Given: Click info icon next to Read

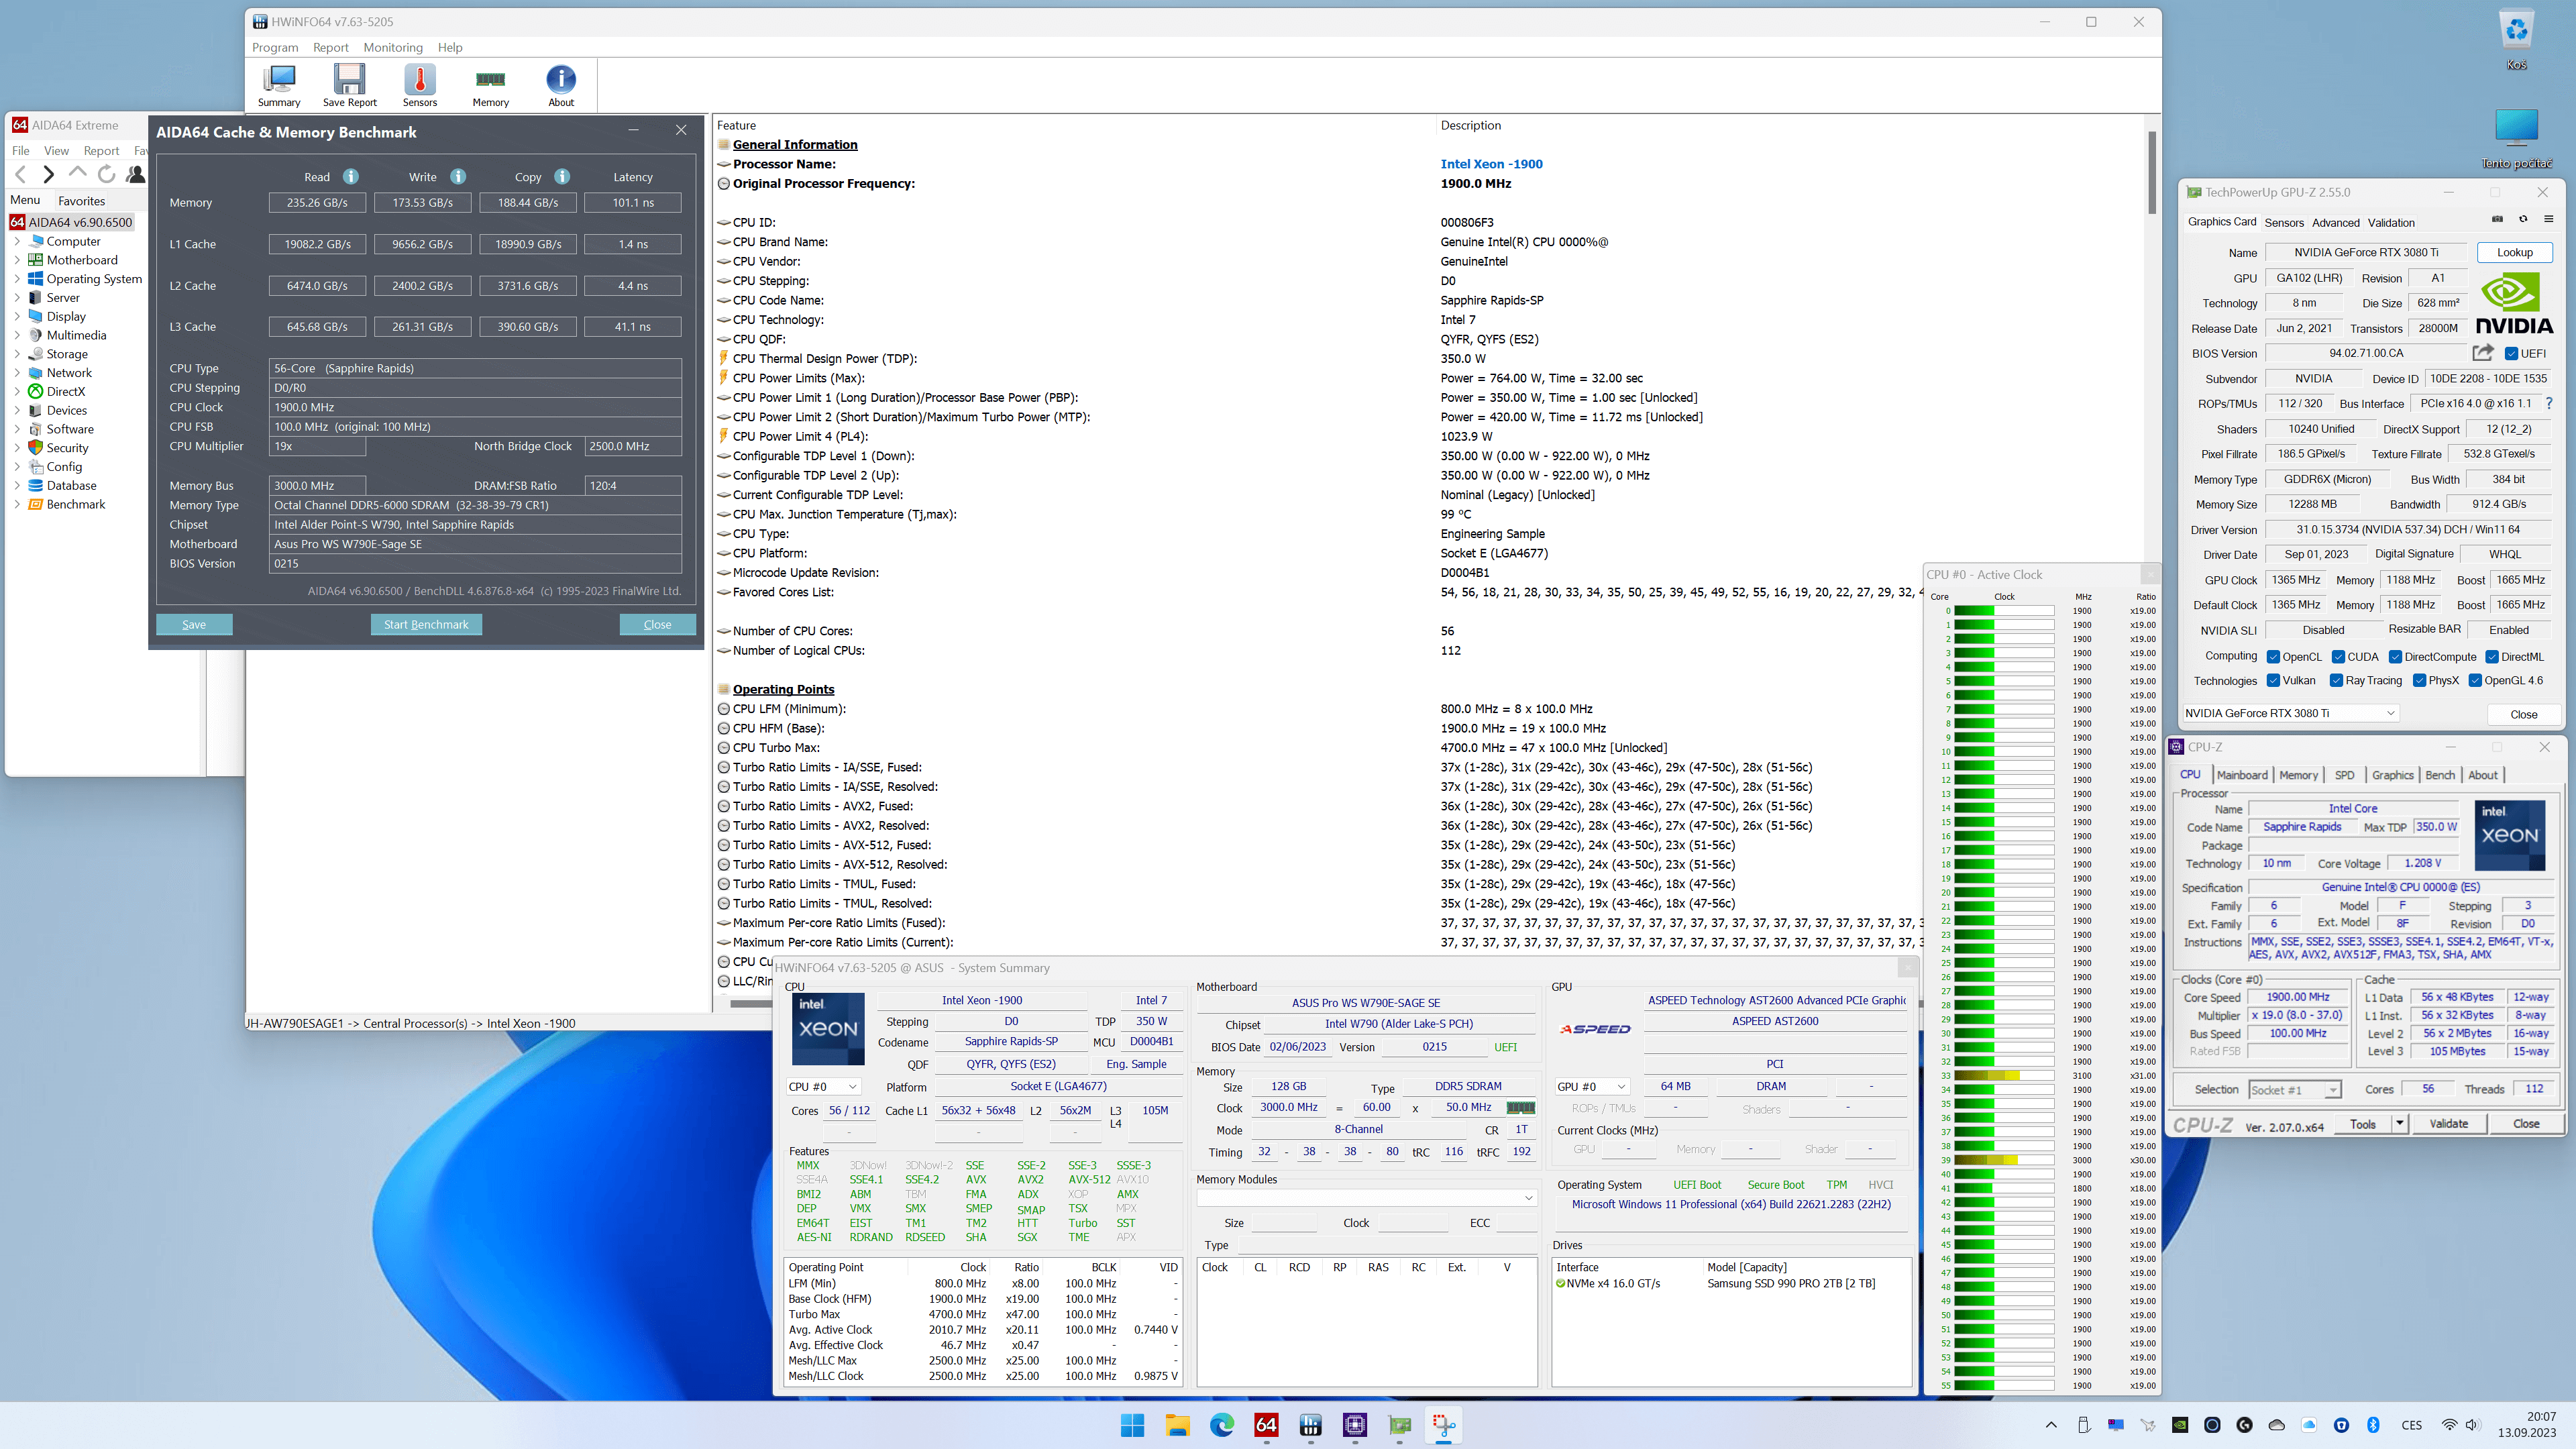Looking at the screenshot, I should pyautogui.click(x=351, y=176).
